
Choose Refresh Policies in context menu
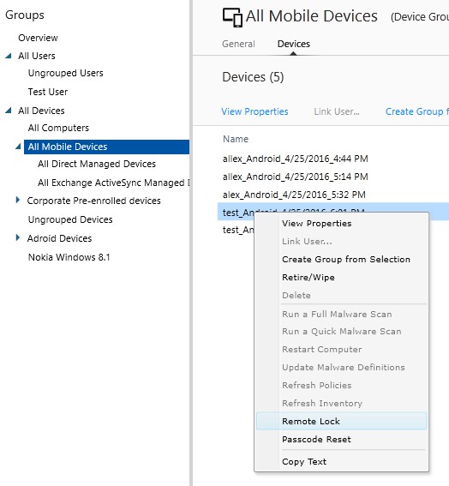pyautogui.click(x=341, y=386)
